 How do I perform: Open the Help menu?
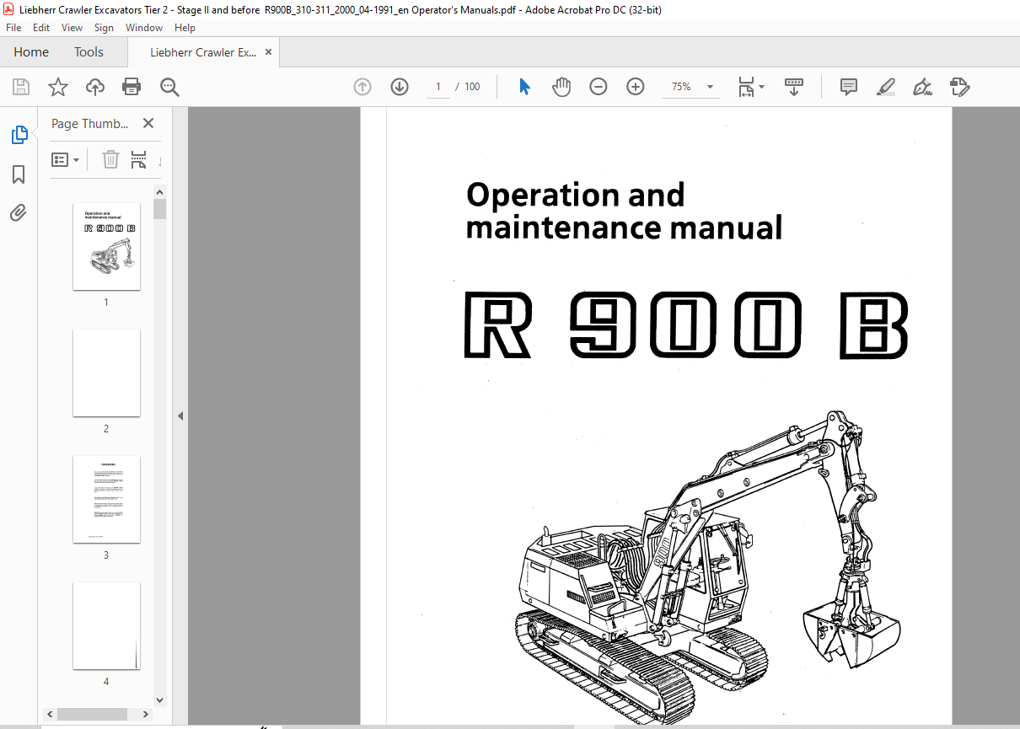[185, 28]
